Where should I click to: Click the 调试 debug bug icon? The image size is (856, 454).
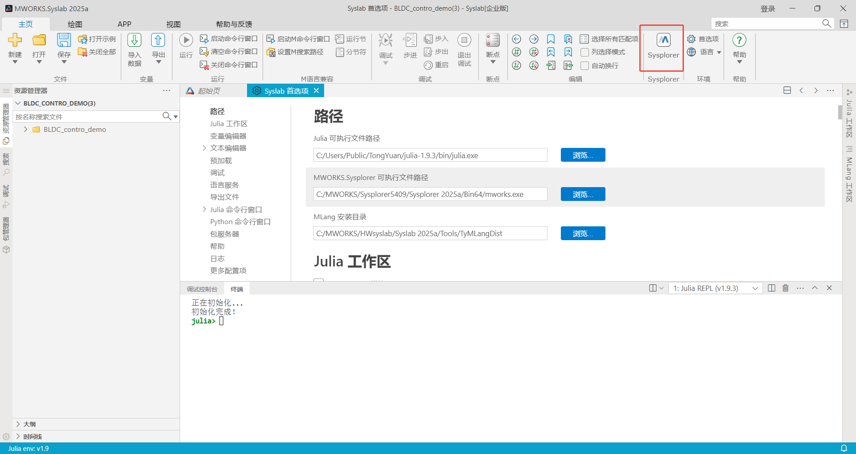coord(386,40)
